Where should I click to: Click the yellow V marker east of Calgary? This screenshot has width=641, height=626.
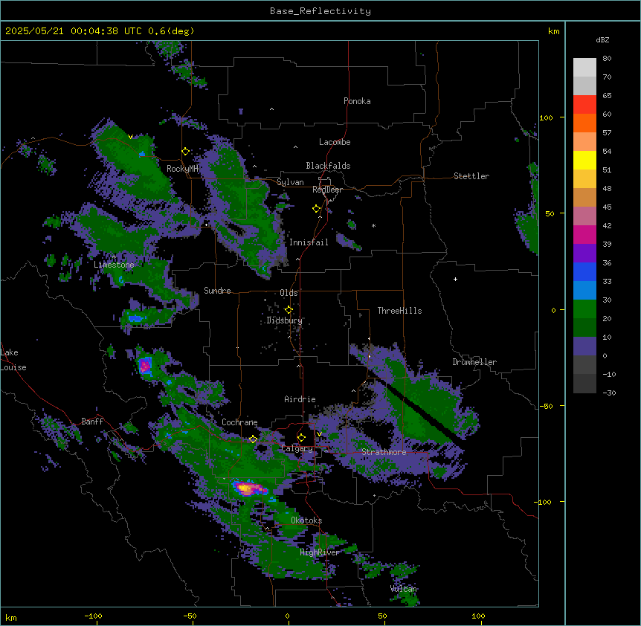point(319,434)
